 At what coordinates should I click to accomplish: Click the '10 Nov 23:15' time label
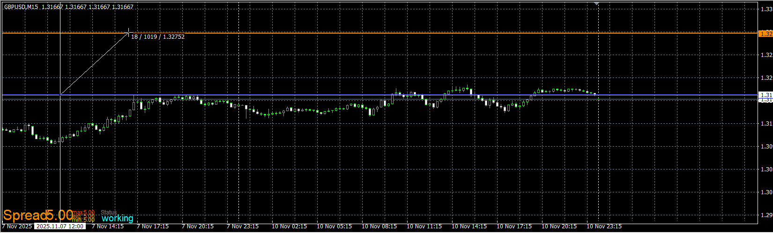point(604,226)
